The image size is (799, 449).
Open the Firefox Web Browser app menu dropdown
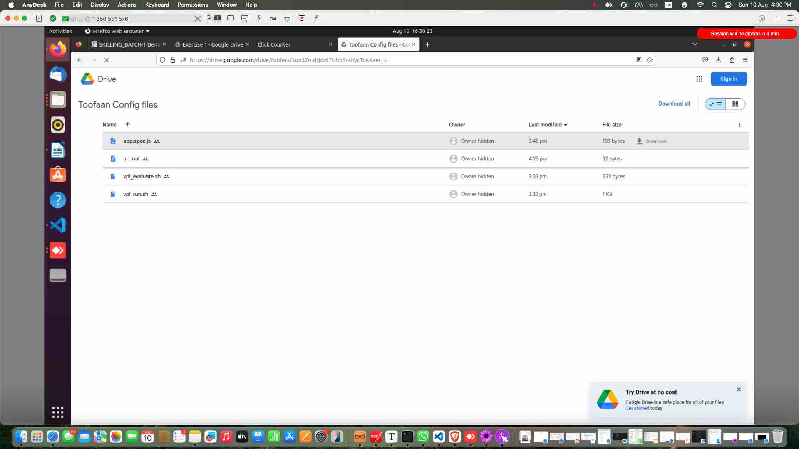[117, 31]
